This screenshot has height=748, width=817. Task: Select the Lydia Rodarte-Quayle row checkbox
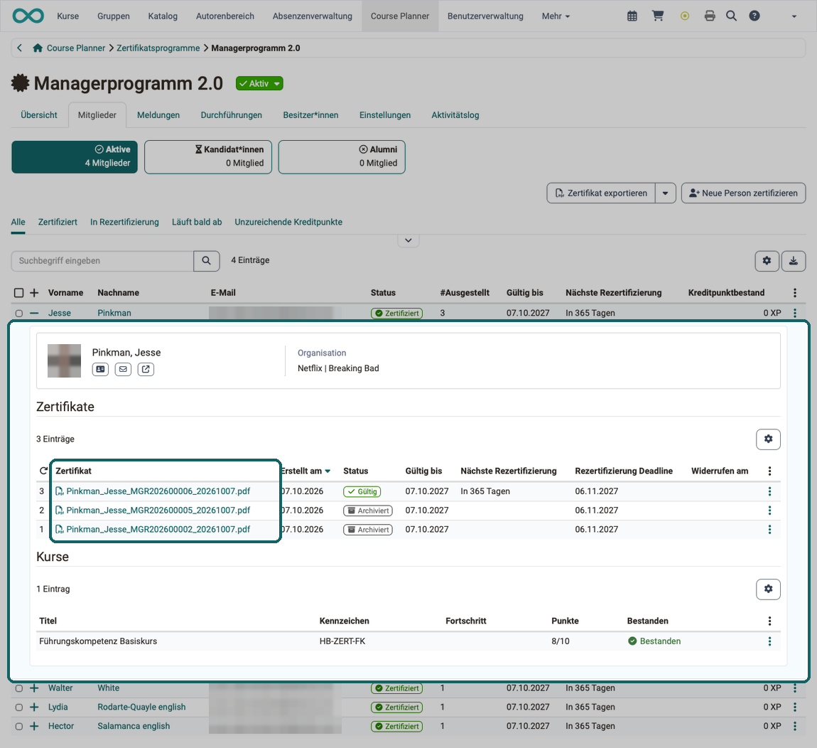18,707
